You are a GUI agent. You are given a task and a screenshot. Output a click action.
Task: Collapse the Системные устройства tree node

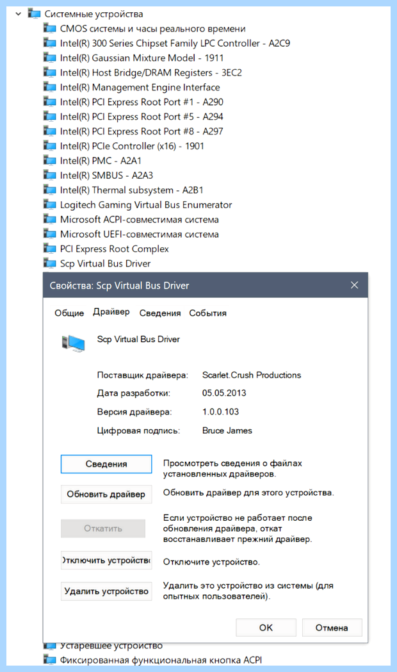pos(18,14)
